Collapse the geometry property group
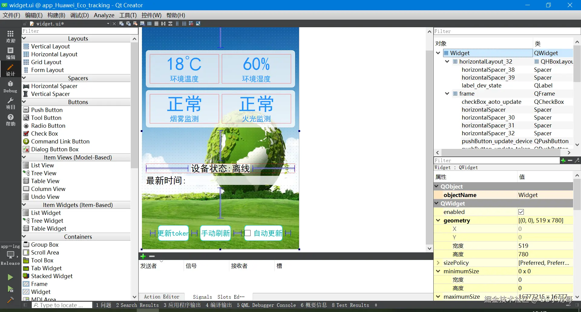The width and height of the screenshot is (581, 312). [438, 220]
